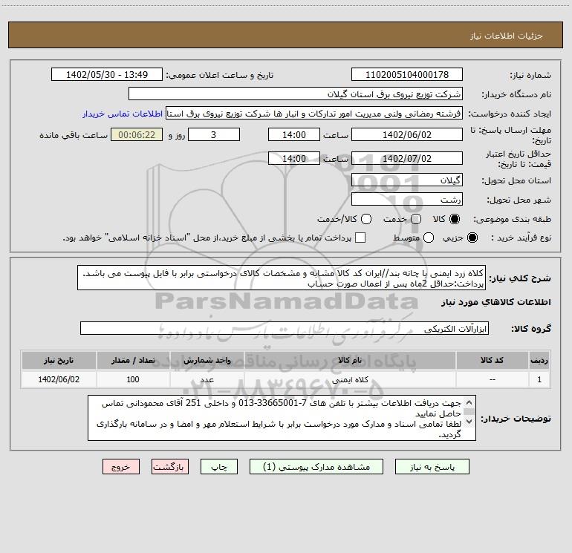Click the quantity cell showing 100
The width and height of the screenshot is (572, 553).
133,379
